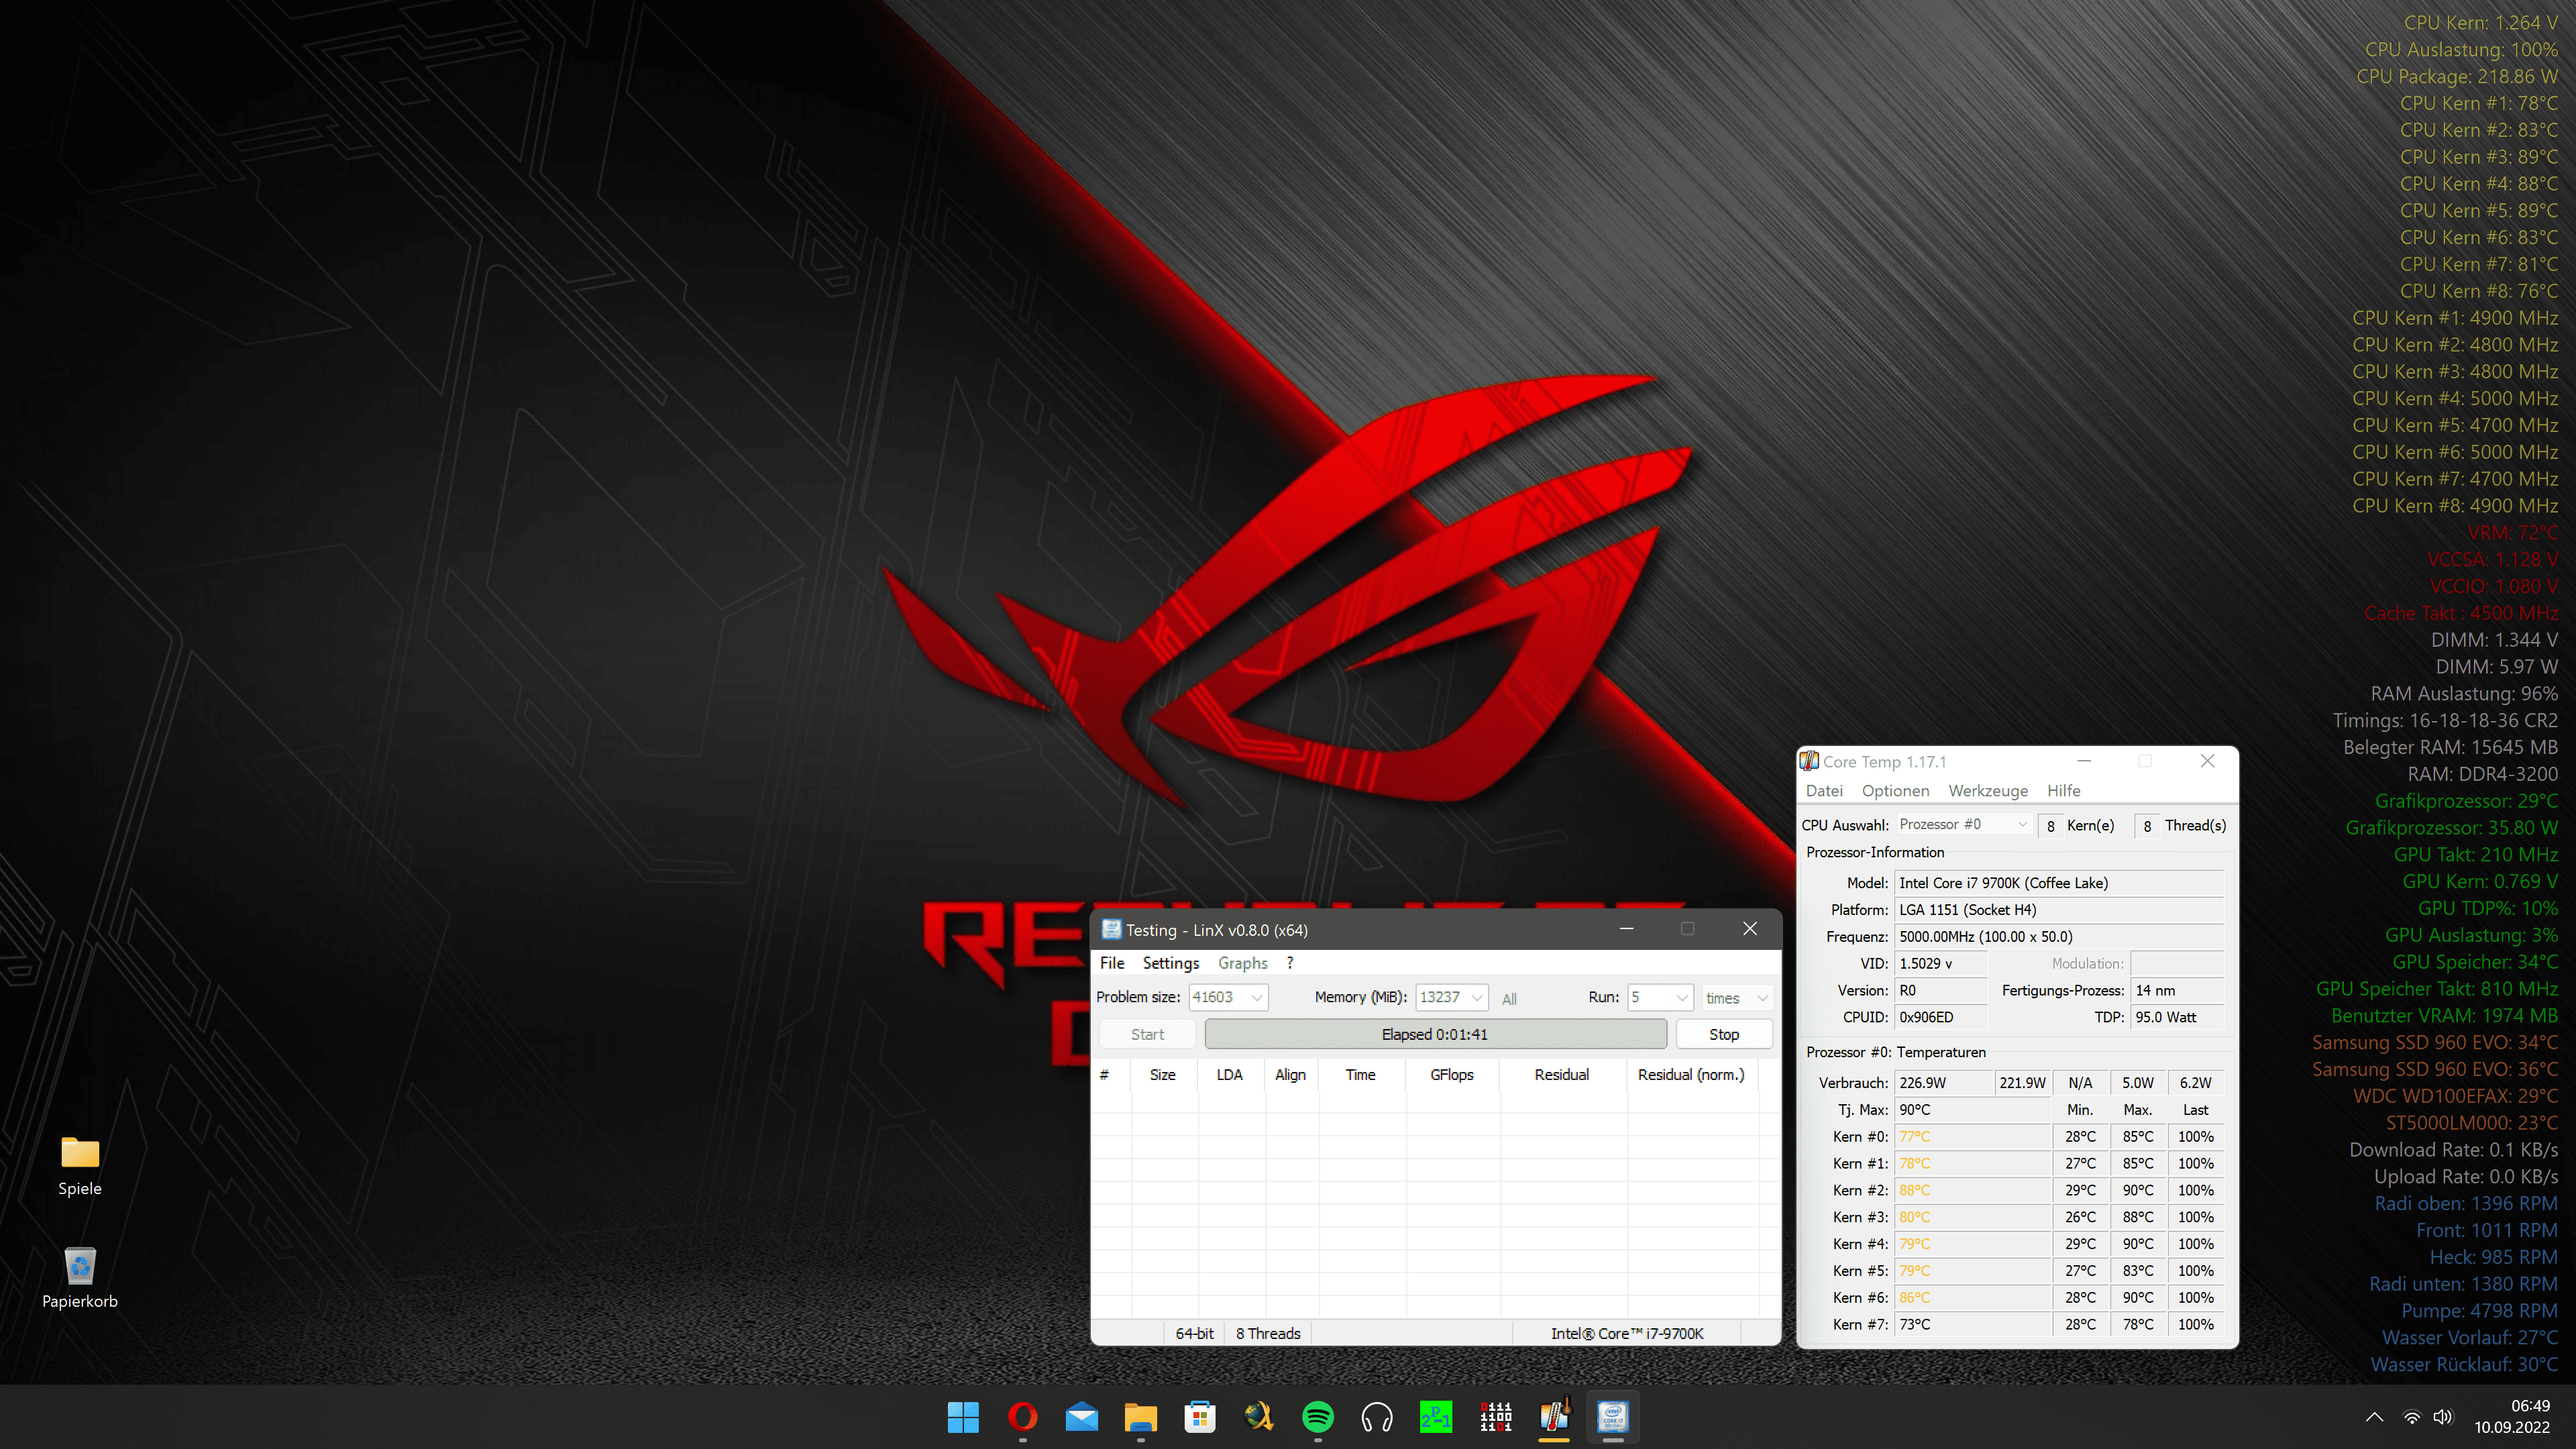Click the Align column header
The image size is (2576, 1449).
click(x=1290, y=1074)
